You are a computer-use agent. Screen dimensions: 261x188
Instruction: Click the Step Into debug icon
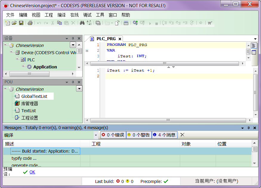tap(171, 23)
